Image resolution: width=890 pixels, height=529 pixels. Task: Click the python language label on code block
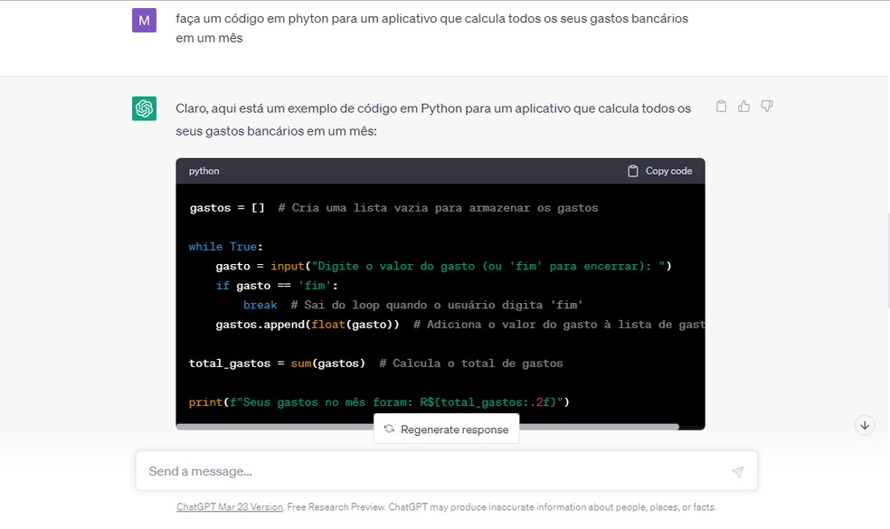tap(204, 171)
